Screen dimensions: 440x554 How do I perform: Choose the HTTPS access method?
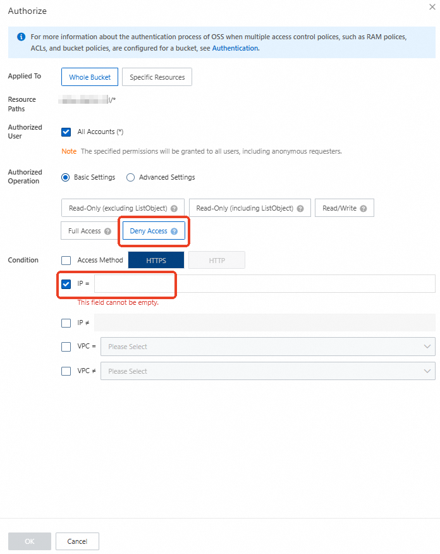(x=156, y=261)
